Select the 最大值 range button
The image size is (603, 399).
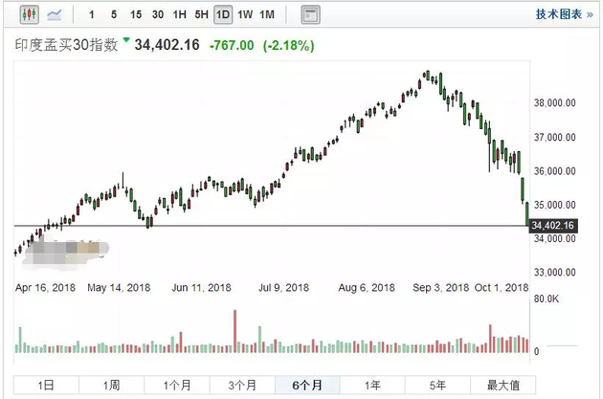click(502, 386)
